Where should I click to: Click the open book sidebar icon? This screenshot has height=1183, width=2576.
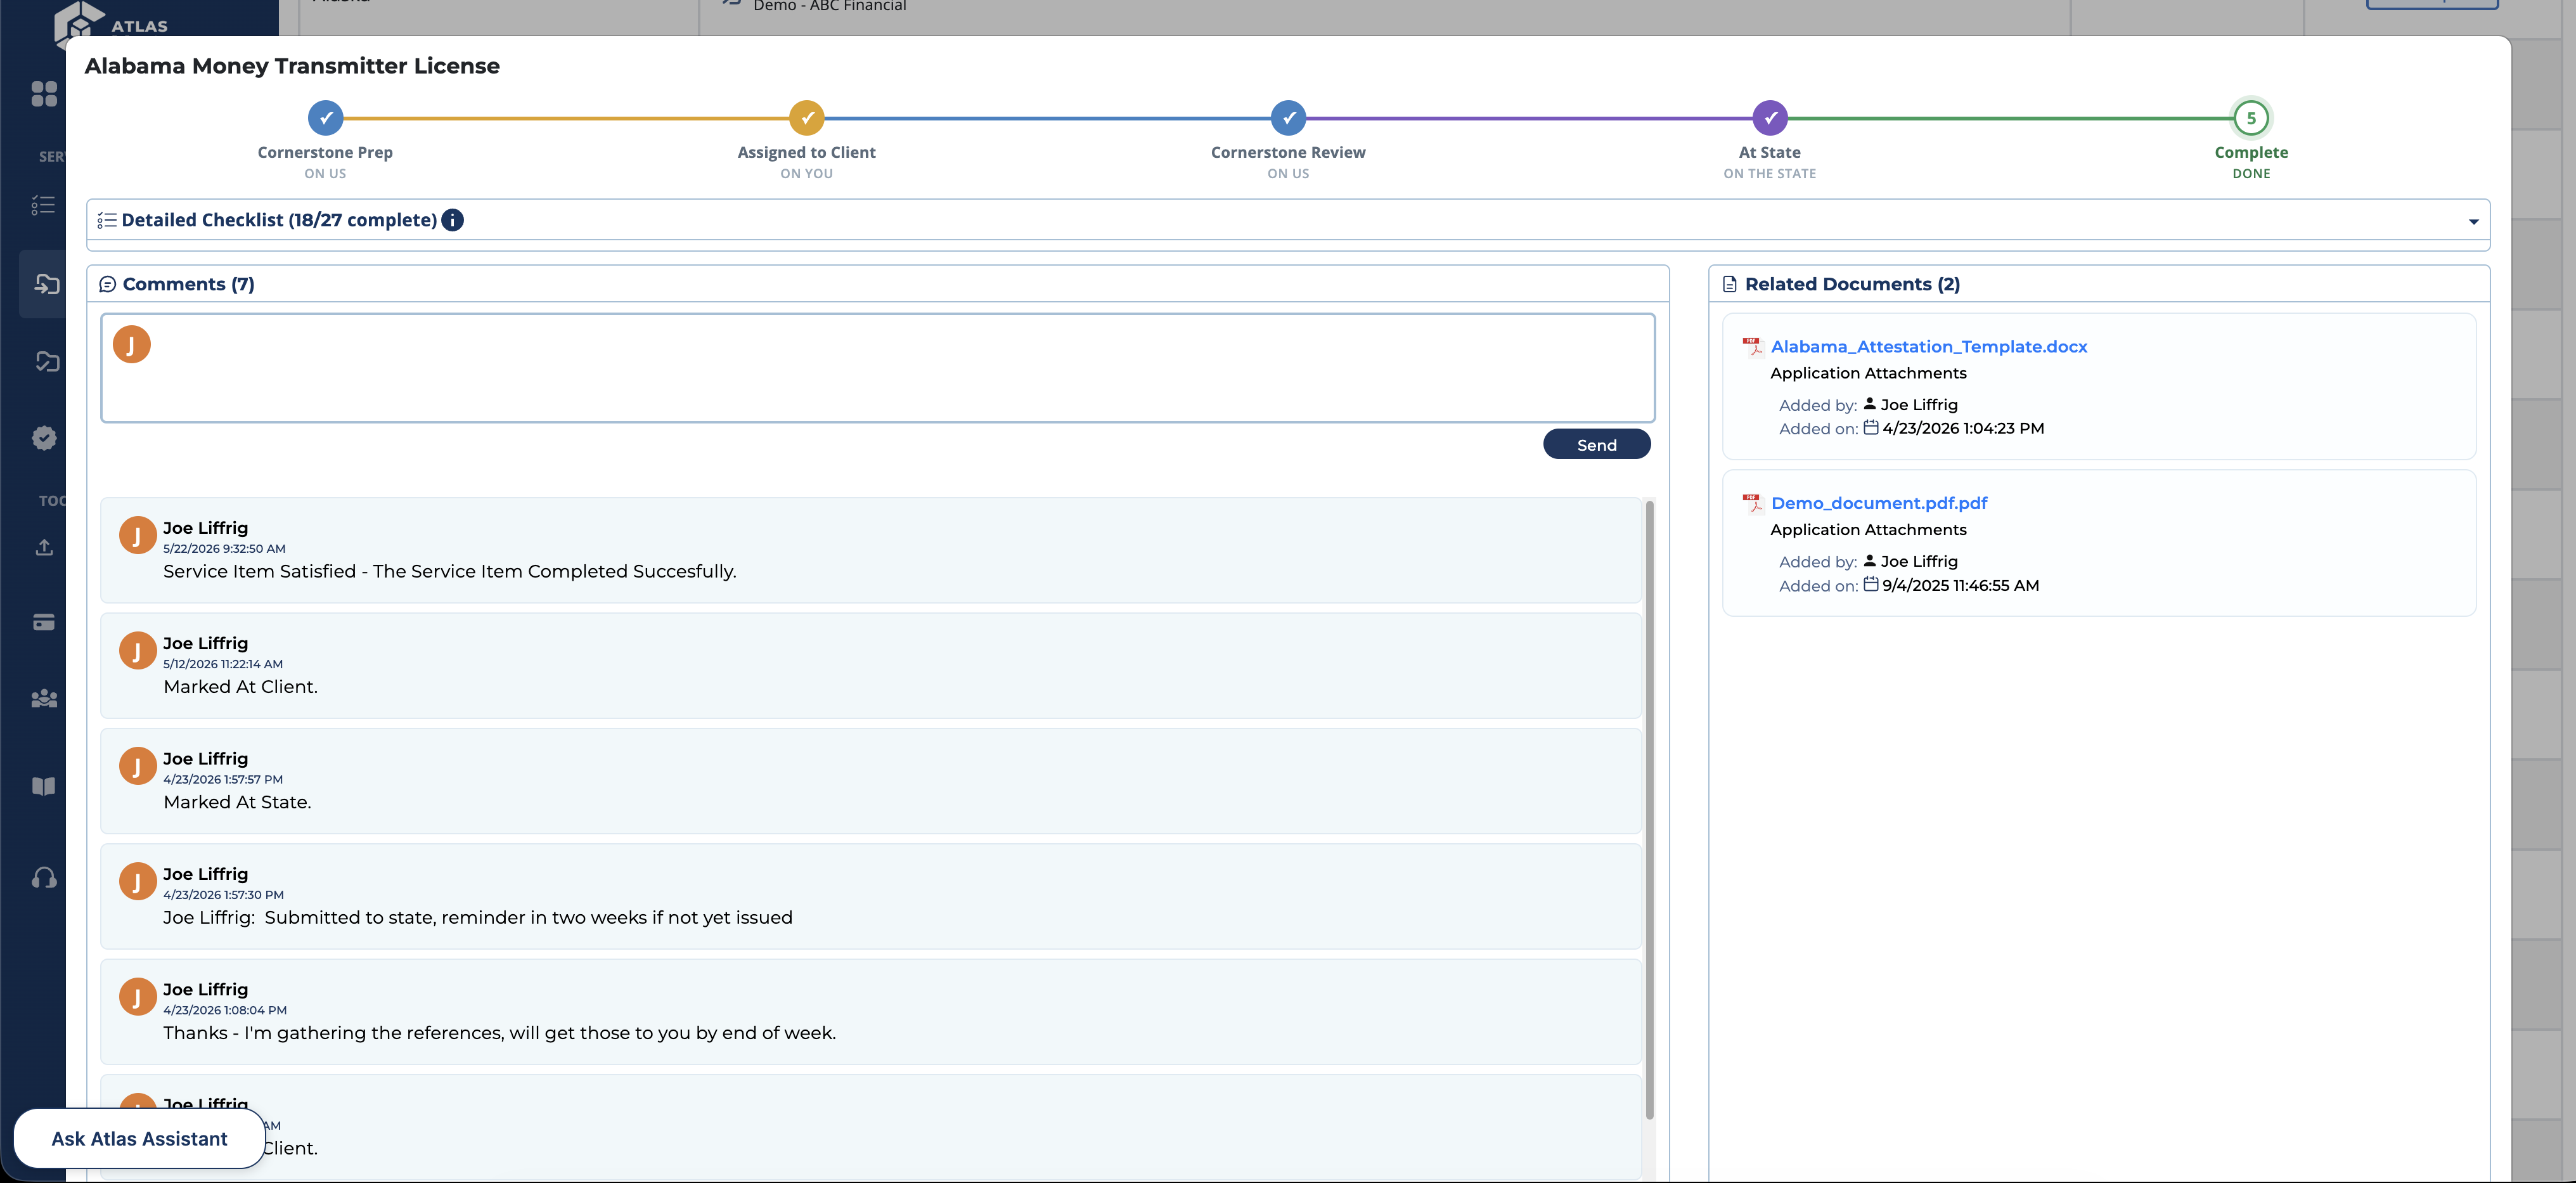[x=44, y=786]
